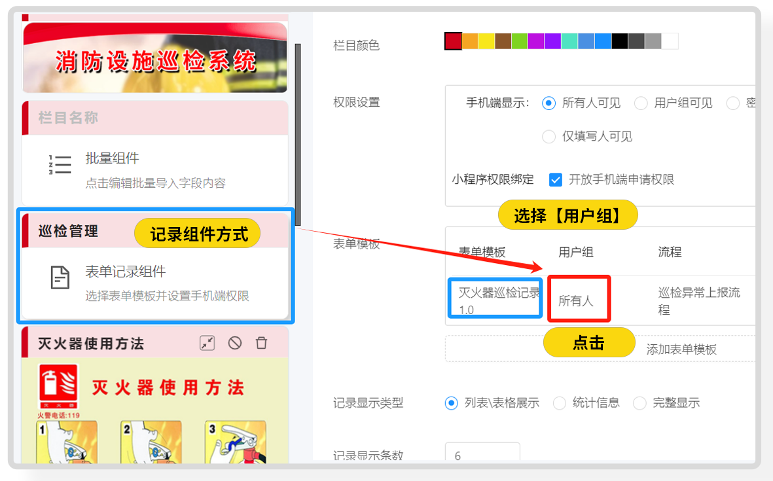Pick the yellow color swatch
The height and width of the screenshot is (481, 773).
[x=486, y=41]
